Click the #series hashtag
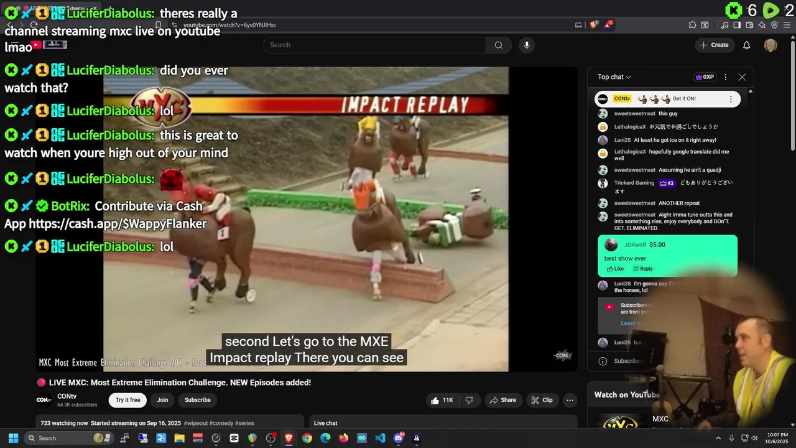This screenshot has height=448, width=796. [x=244, y=423]
